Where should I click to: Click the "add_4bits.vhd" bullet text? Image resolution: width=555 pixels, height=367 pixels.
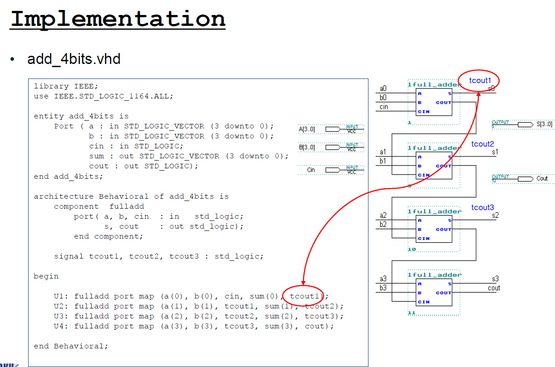click(x=74, y=59)
